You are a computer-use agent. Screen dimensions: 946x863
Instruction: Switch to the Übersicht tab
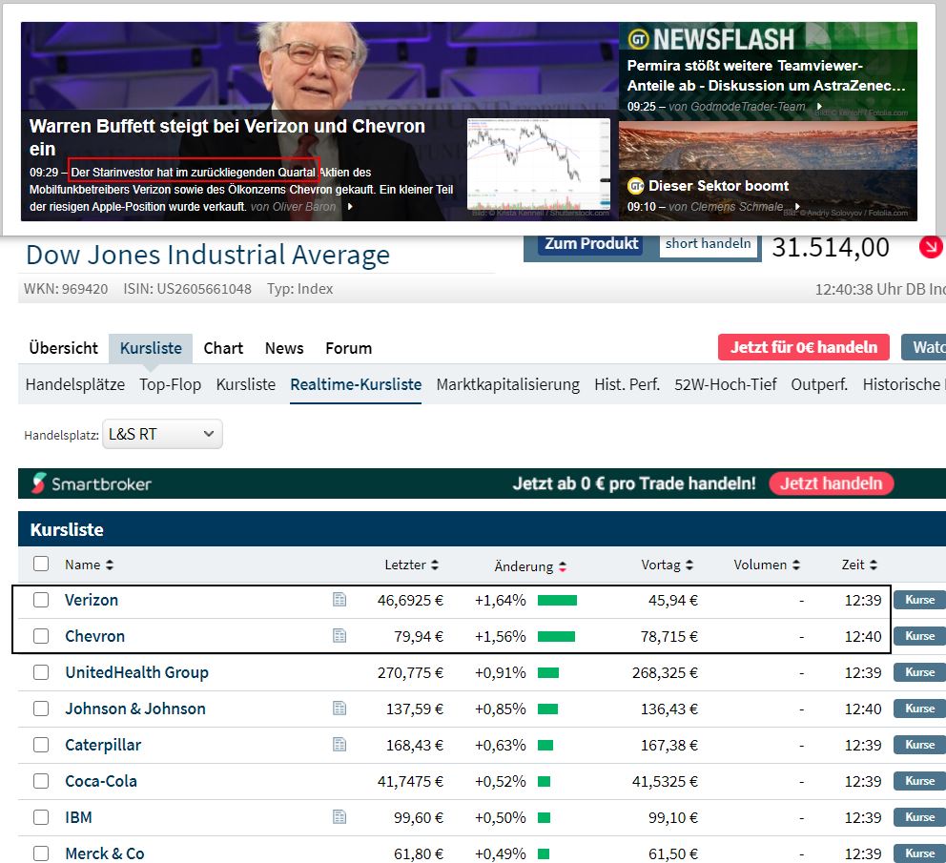point(63,348)
